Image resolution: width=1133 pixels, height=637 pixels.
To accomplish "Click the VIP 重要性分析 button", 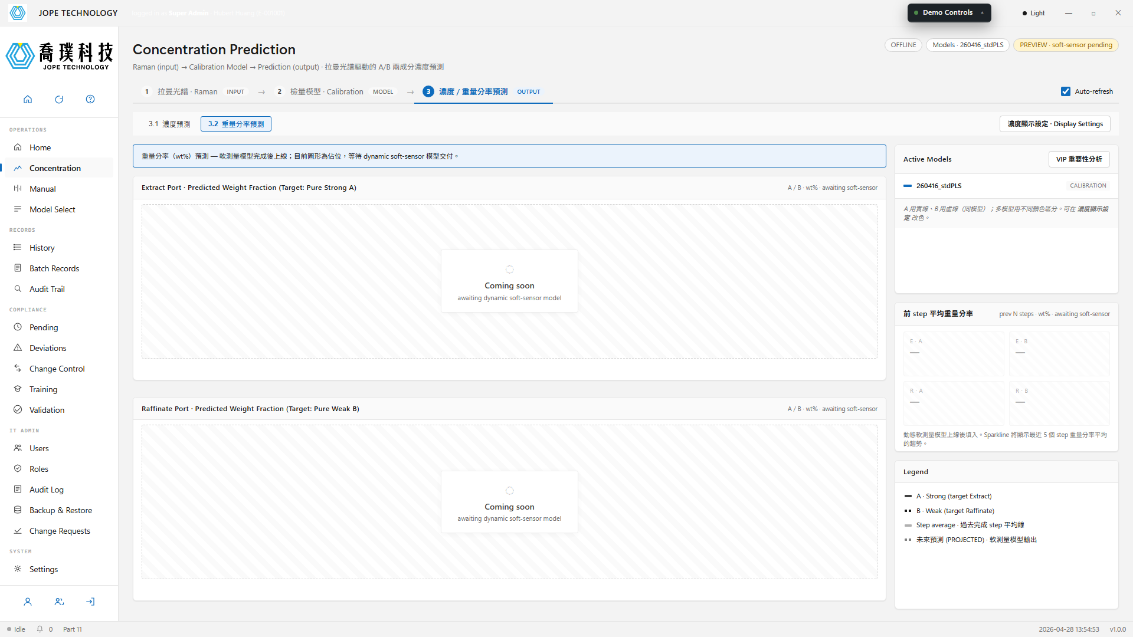I will 1079,159.
